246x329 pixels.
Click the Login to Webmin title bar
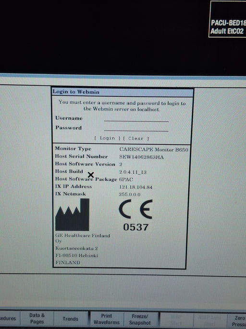tap(123, 92)
